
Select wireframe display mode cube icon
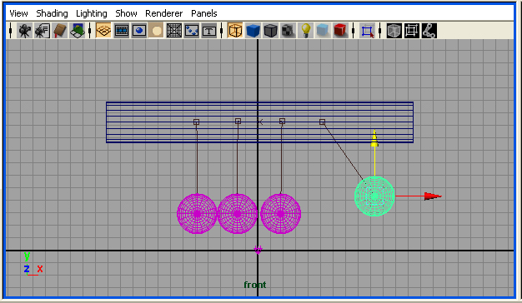235,31
